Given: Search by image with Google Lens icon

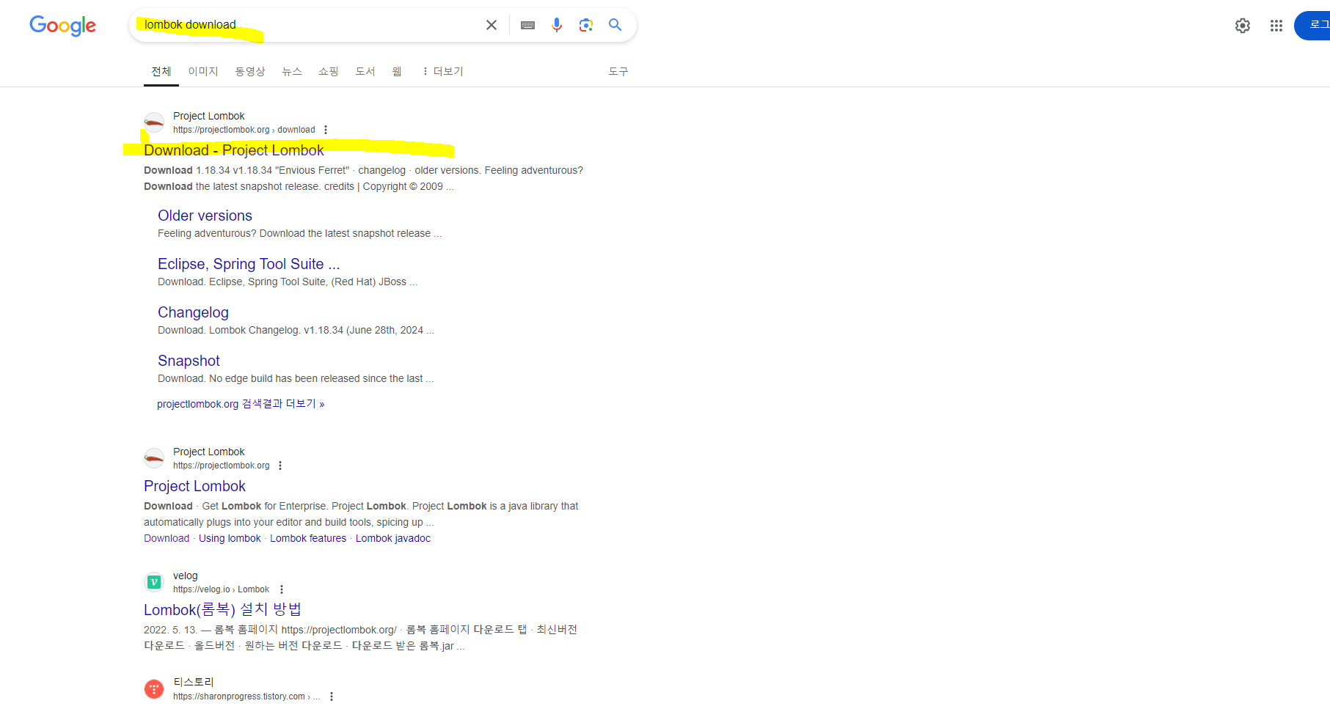Looking at the screenshot, I should [585, 25].
